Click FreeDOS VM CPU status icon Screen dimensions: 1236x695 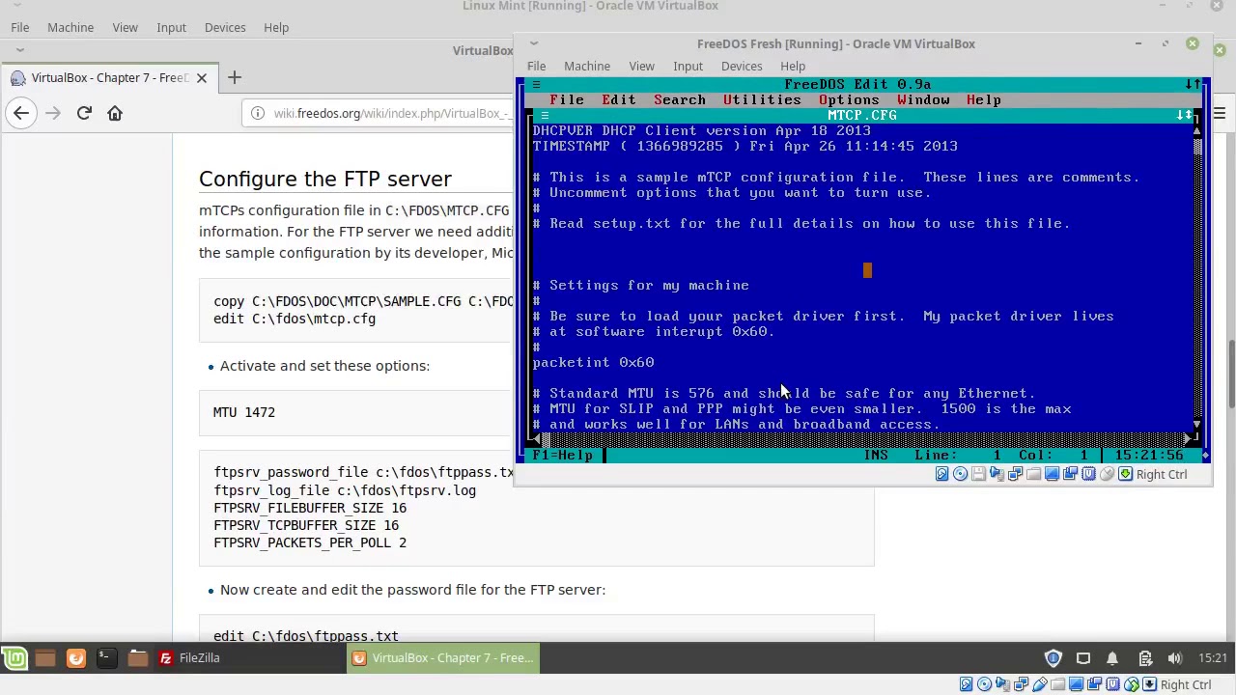pyautogui.click(x=1088, y=474)
